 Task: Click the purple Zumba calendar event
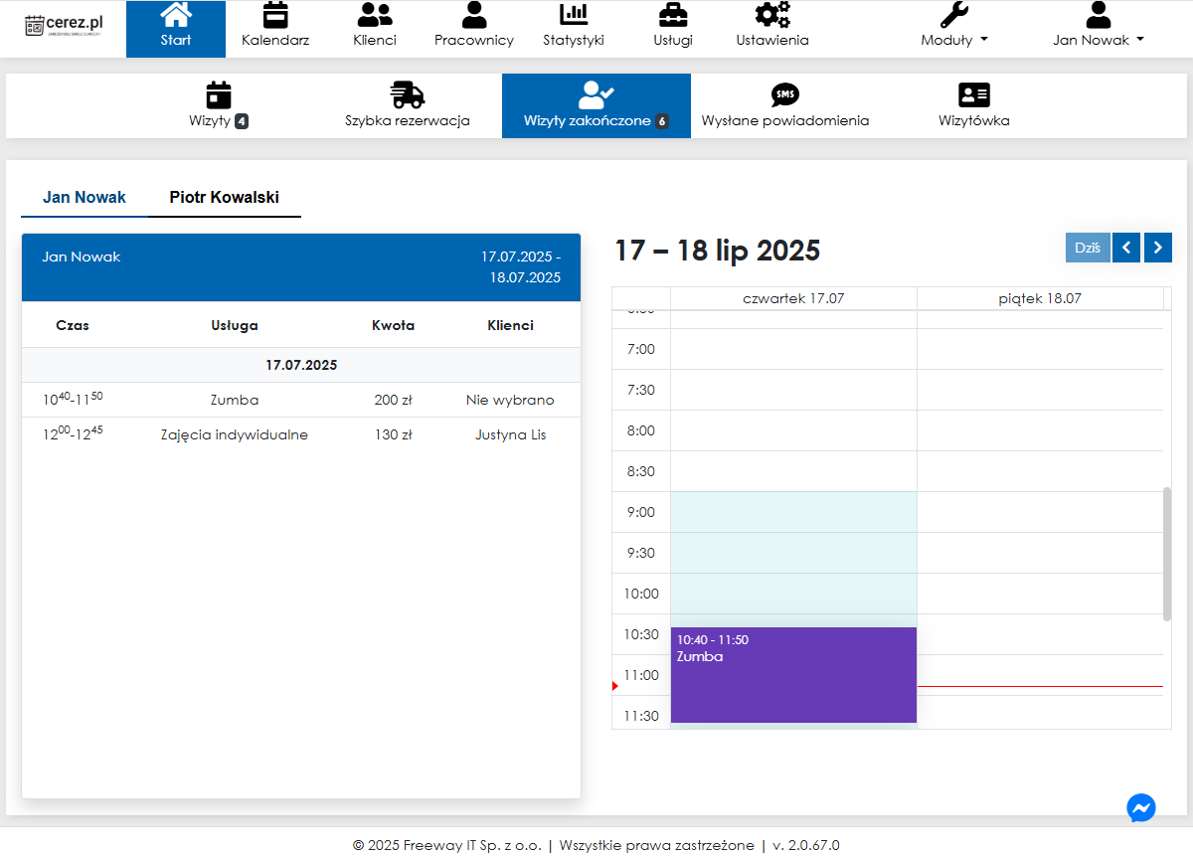coord(793,676)
